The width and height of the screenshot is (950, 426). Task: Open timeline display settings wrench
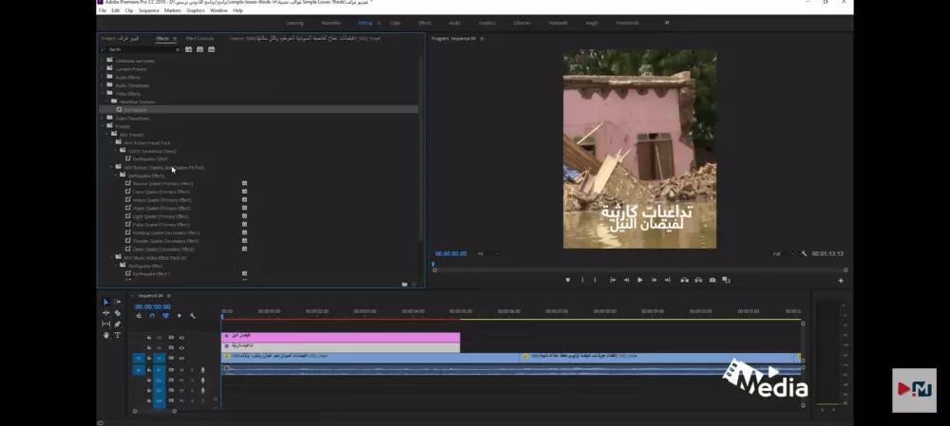tap(193, 316)
